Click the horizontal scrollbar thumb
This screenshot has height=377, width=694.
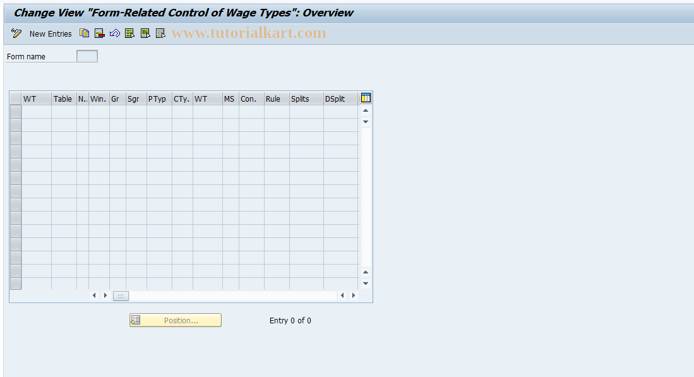coord(121,296)
